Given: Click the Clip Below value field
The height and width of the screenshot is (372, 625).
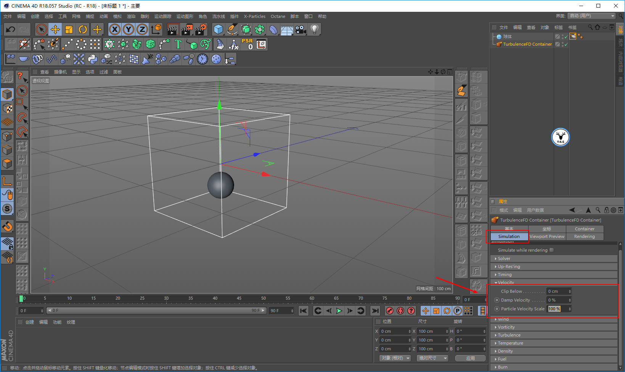Looking at the screenshot, I should click(559, 291).
